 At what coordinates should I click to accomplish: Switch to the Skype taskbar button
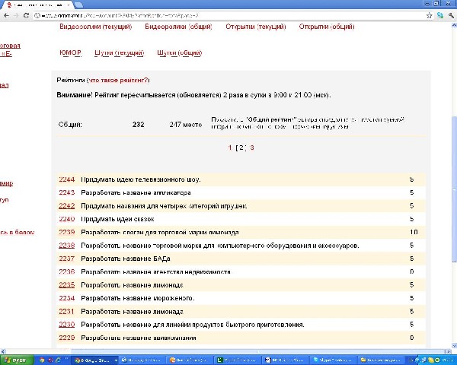click(x=333, y=360)
